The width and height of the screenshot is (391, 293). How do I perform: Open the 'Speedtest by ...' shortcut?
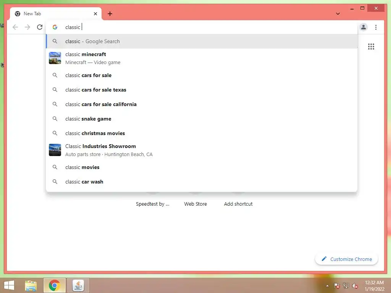point(153,204)
